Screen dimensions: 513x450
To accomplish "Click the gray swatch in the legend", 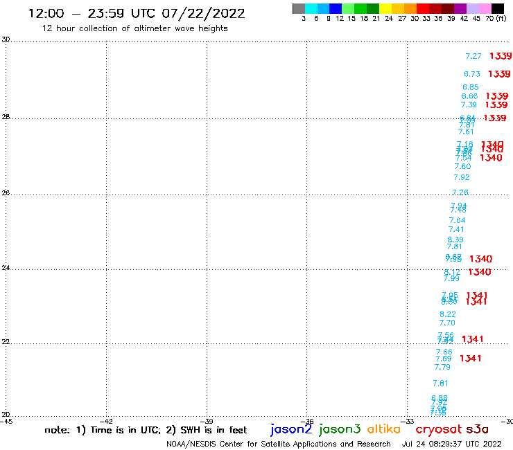I will click(299, 8).
